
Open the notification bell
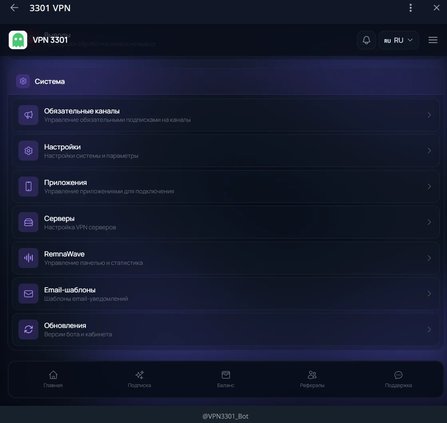(366, 40)
